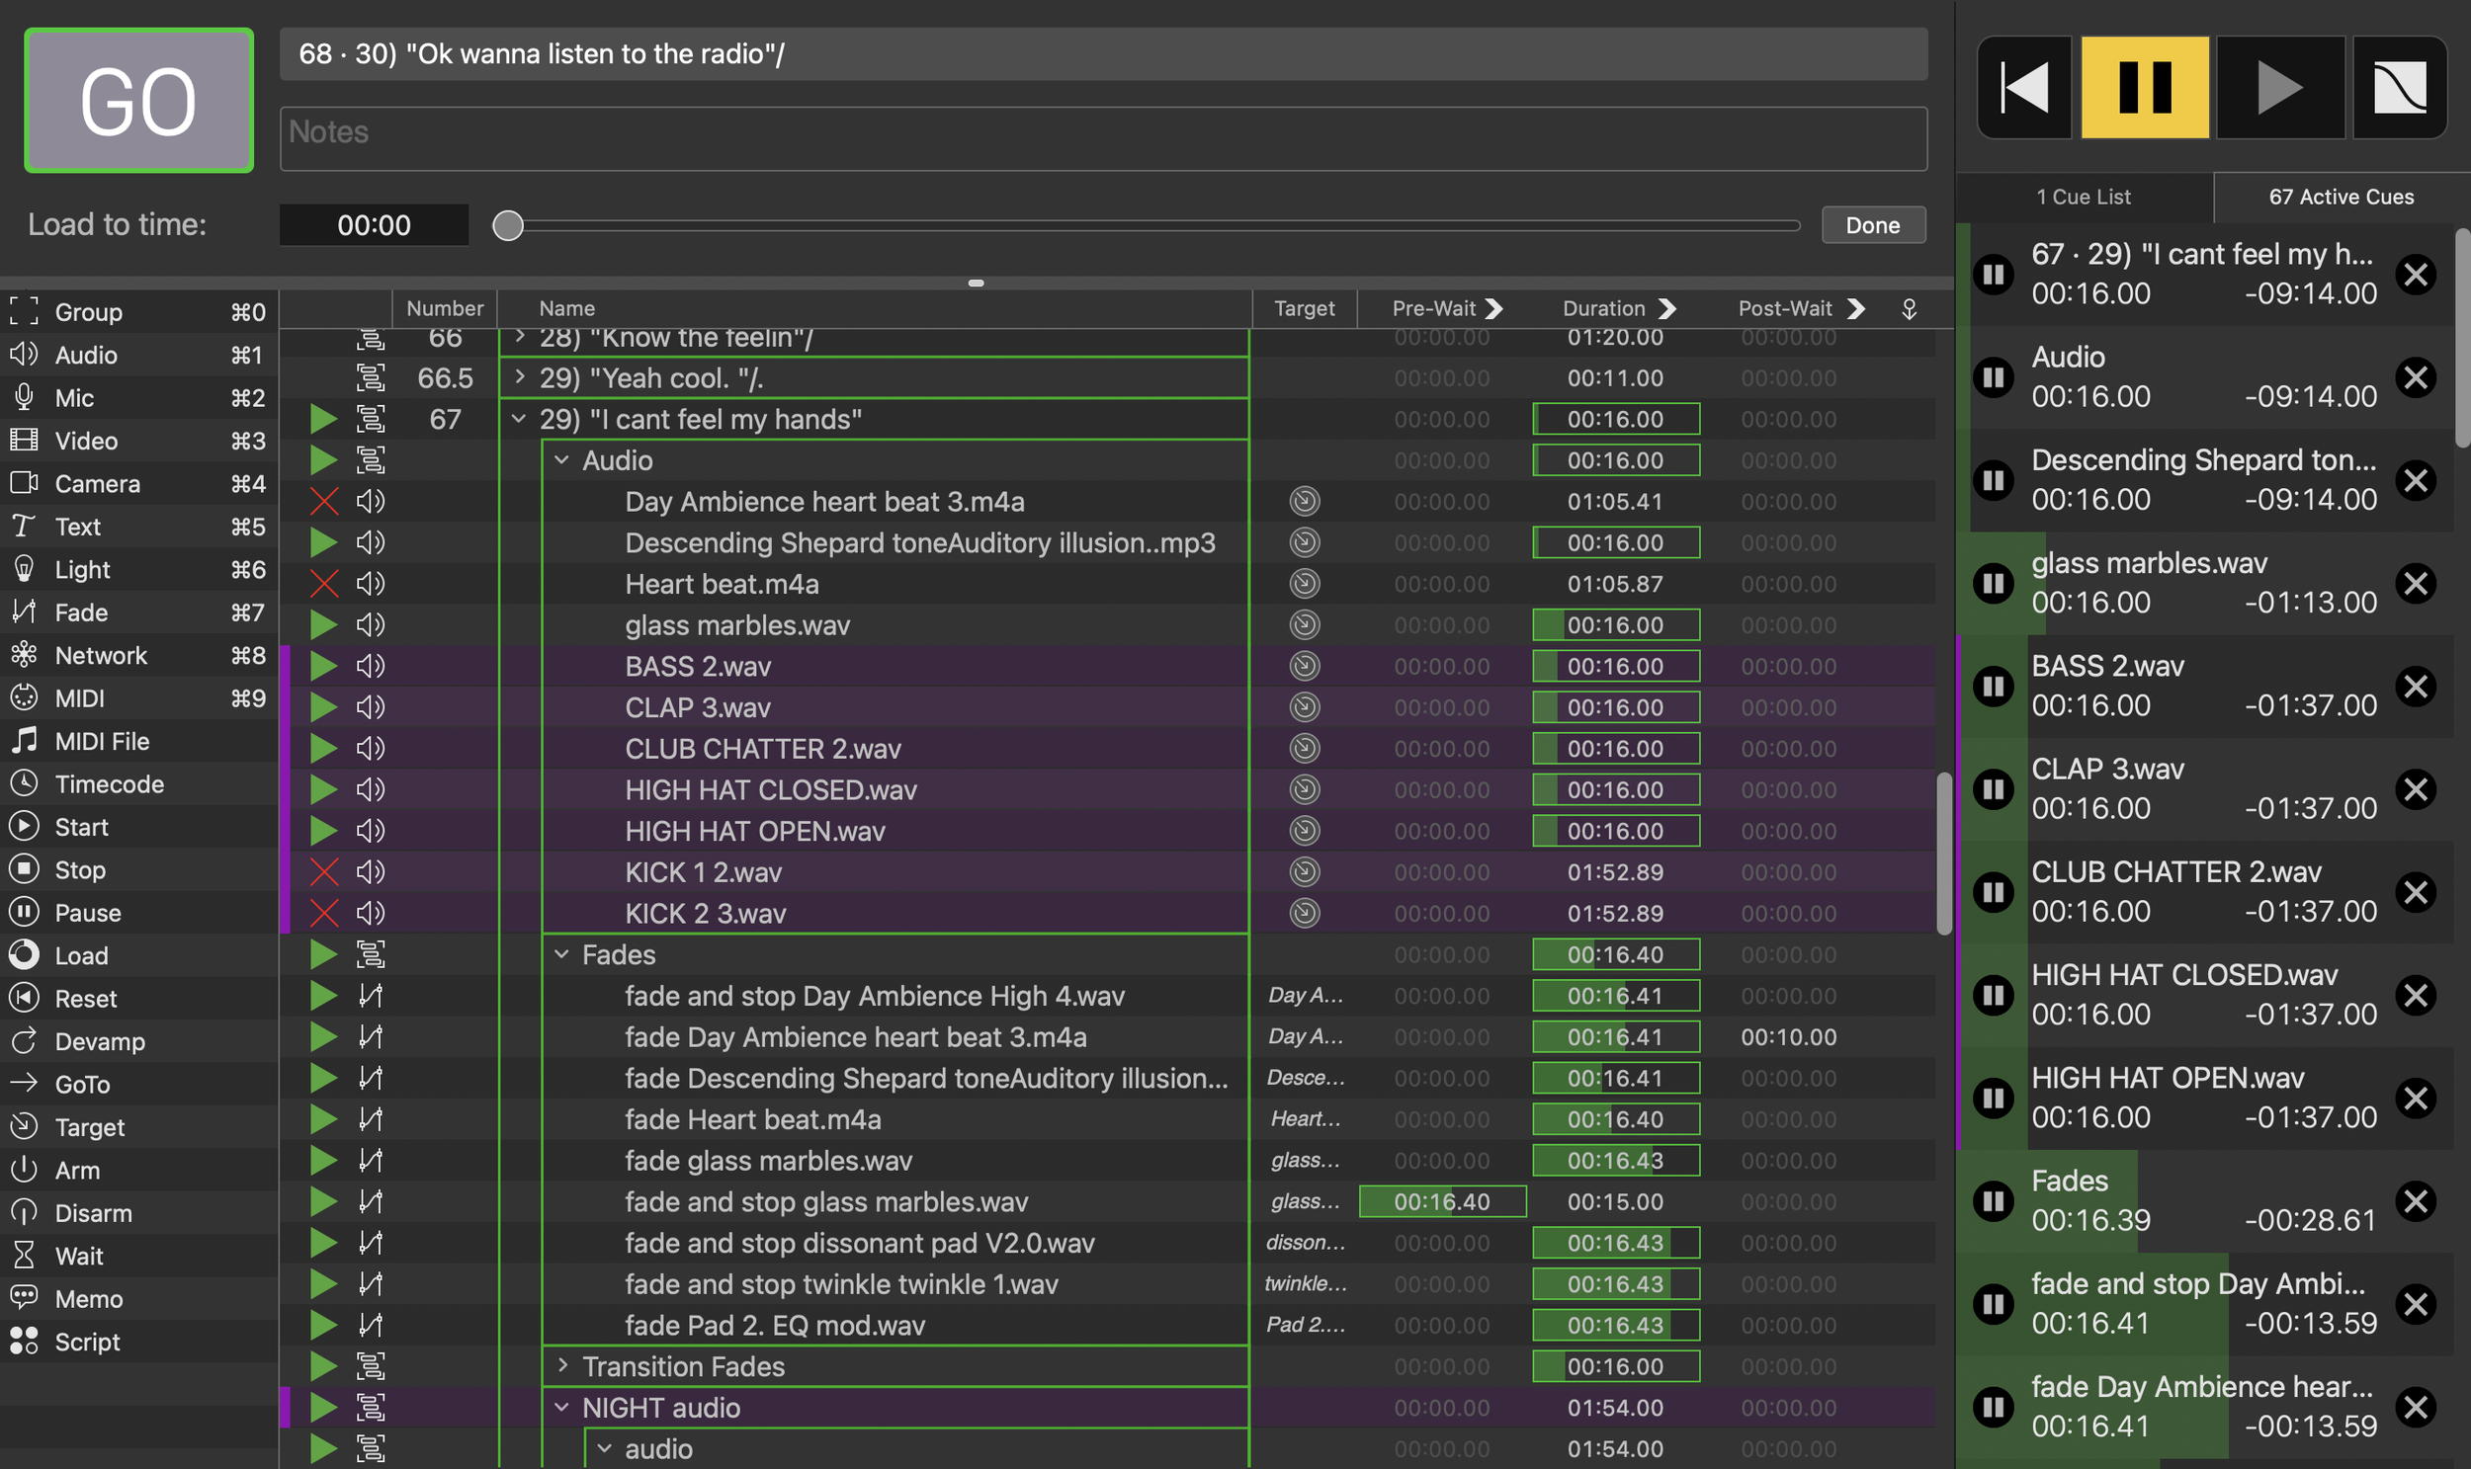Collapse the NIGHT audio group
This screenshot has width=2471, height=1469.
(x=561, y=1408)
